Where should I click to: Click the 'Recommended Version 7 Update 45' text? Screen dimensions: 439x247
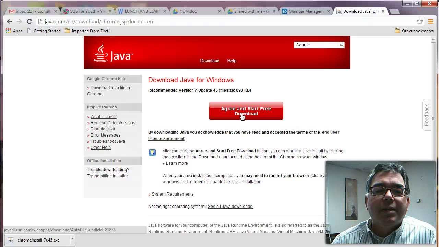click(183, 90)
